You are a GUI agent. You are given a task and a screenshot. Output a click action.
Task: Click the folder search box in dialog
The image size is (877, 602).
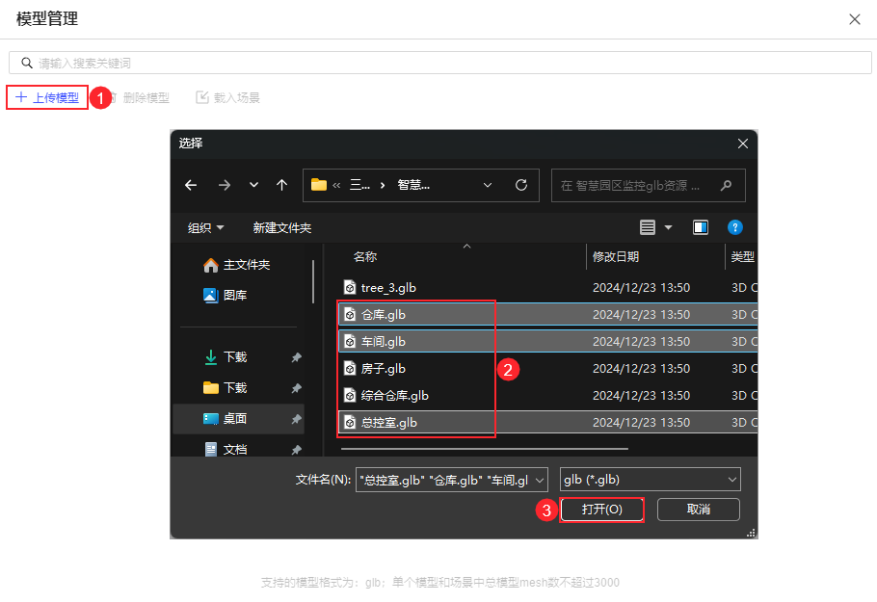pyautogui.click(x=648, y=185)
